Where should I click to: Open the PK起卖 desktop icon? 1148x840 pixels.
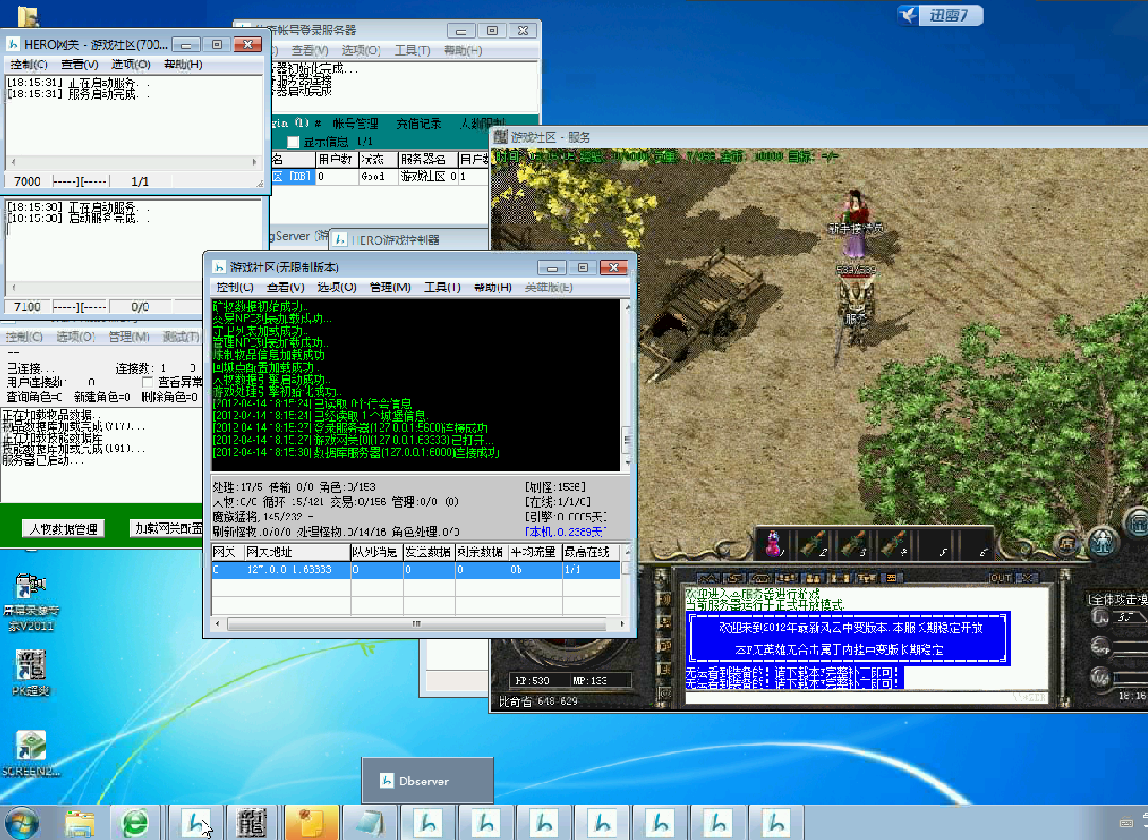click(x=31, y=673)
